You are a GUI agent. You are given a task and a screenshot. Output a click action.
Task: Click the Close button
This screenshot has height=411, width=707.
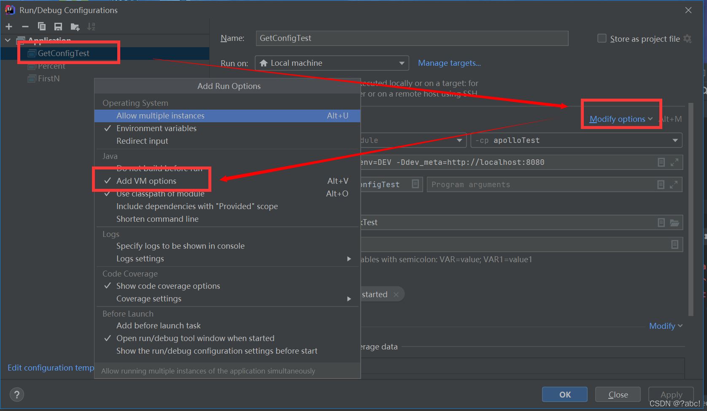pyautogui.click(x=618, y=395)
